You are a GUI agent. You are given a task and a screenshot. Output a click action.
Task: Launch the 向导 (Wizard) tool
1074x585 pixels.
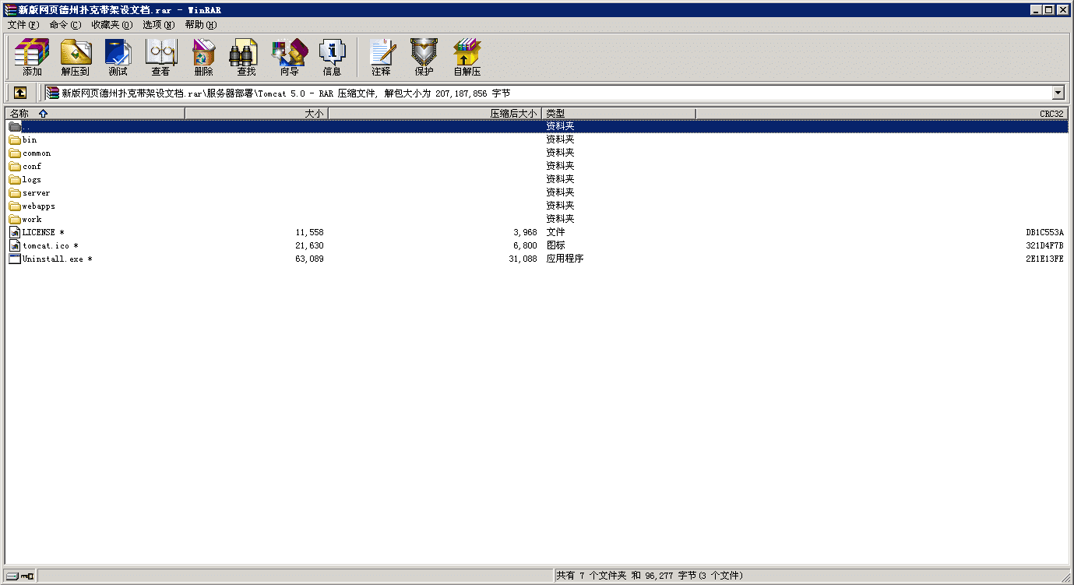point(289,57)
